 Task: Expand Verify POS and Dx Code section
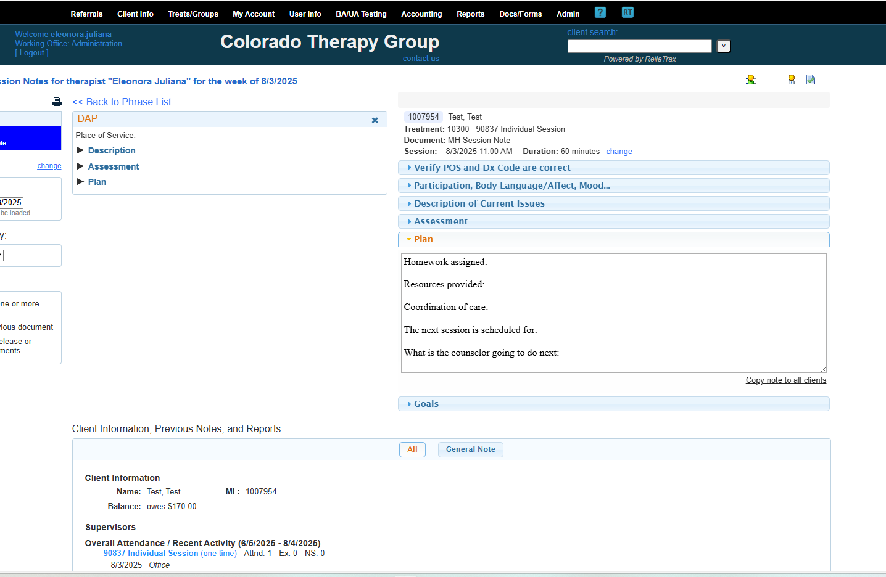(492, 168)
